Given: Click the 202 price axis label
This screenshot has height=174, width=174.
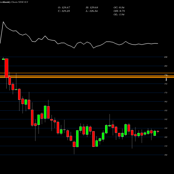Looking at the screenshot, I should tap(166, 66).
